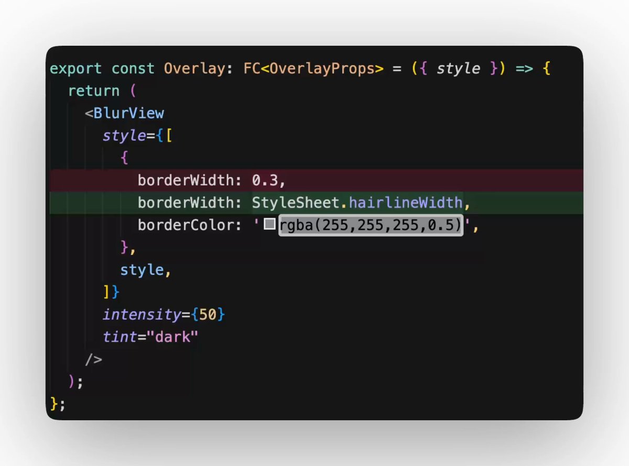Click the intensity value 50
The width and height of the screenshot is (629, 466).
[208, 315]
